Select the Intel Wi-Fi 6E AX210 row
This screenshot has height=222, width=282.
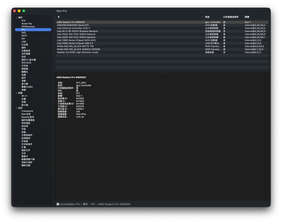(162, 31)
